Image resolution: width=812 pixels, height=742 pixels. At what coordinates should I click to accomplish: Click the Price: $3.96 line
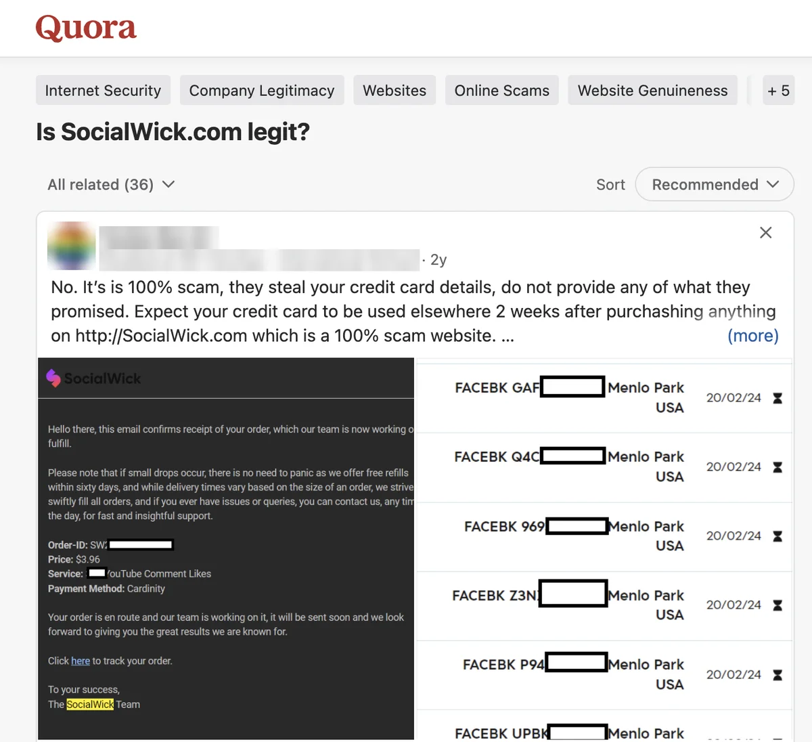pyautogui.click(x=74, y=559)
